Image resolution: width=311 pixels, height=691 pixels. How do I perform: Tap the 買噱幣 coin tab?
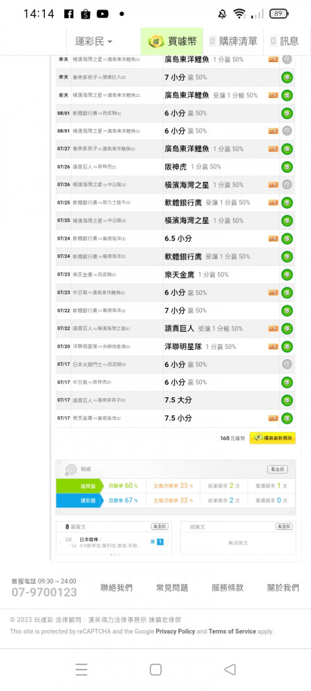coord(172,41)
